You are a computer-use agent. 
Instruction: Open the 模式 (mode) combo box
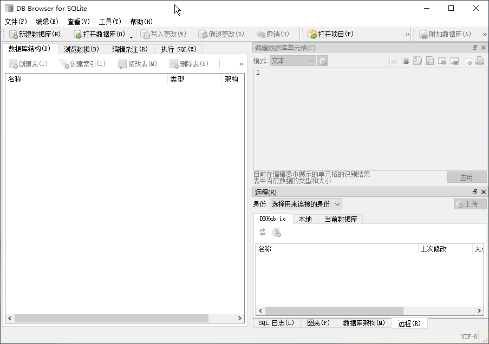(293, 61)
